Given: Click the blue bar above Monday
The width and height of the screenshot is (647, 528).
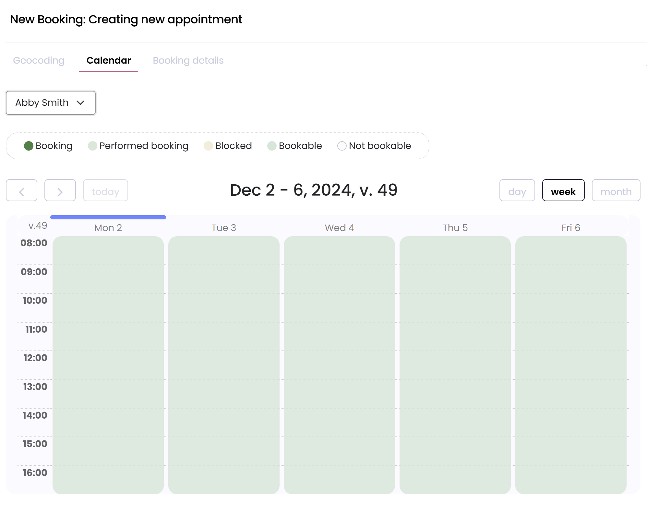Looking at the screenshot, I should point(108,217).
